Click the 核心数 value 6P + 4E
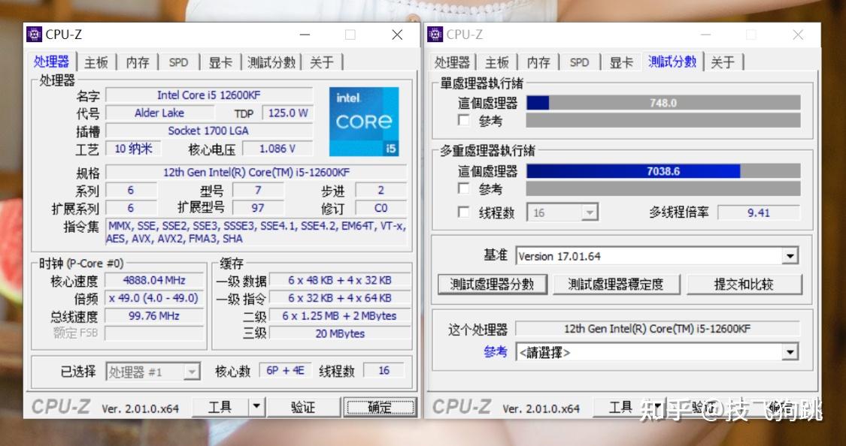The height and width of the screenshot is (446, 846). coord(286,371)
